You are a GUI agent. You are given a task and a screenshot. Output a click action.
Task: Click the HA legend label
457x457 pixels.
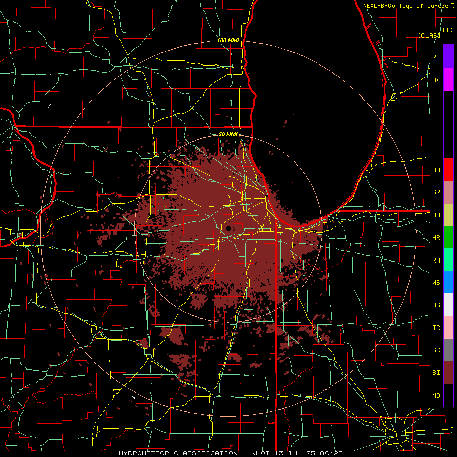436,170
